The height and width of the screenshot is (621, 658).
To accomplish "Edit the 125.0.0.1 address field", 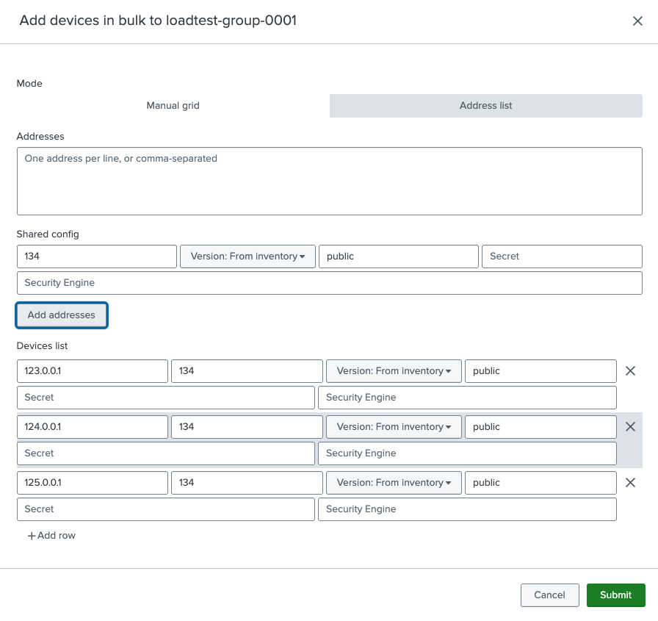I will click(93, 482).
